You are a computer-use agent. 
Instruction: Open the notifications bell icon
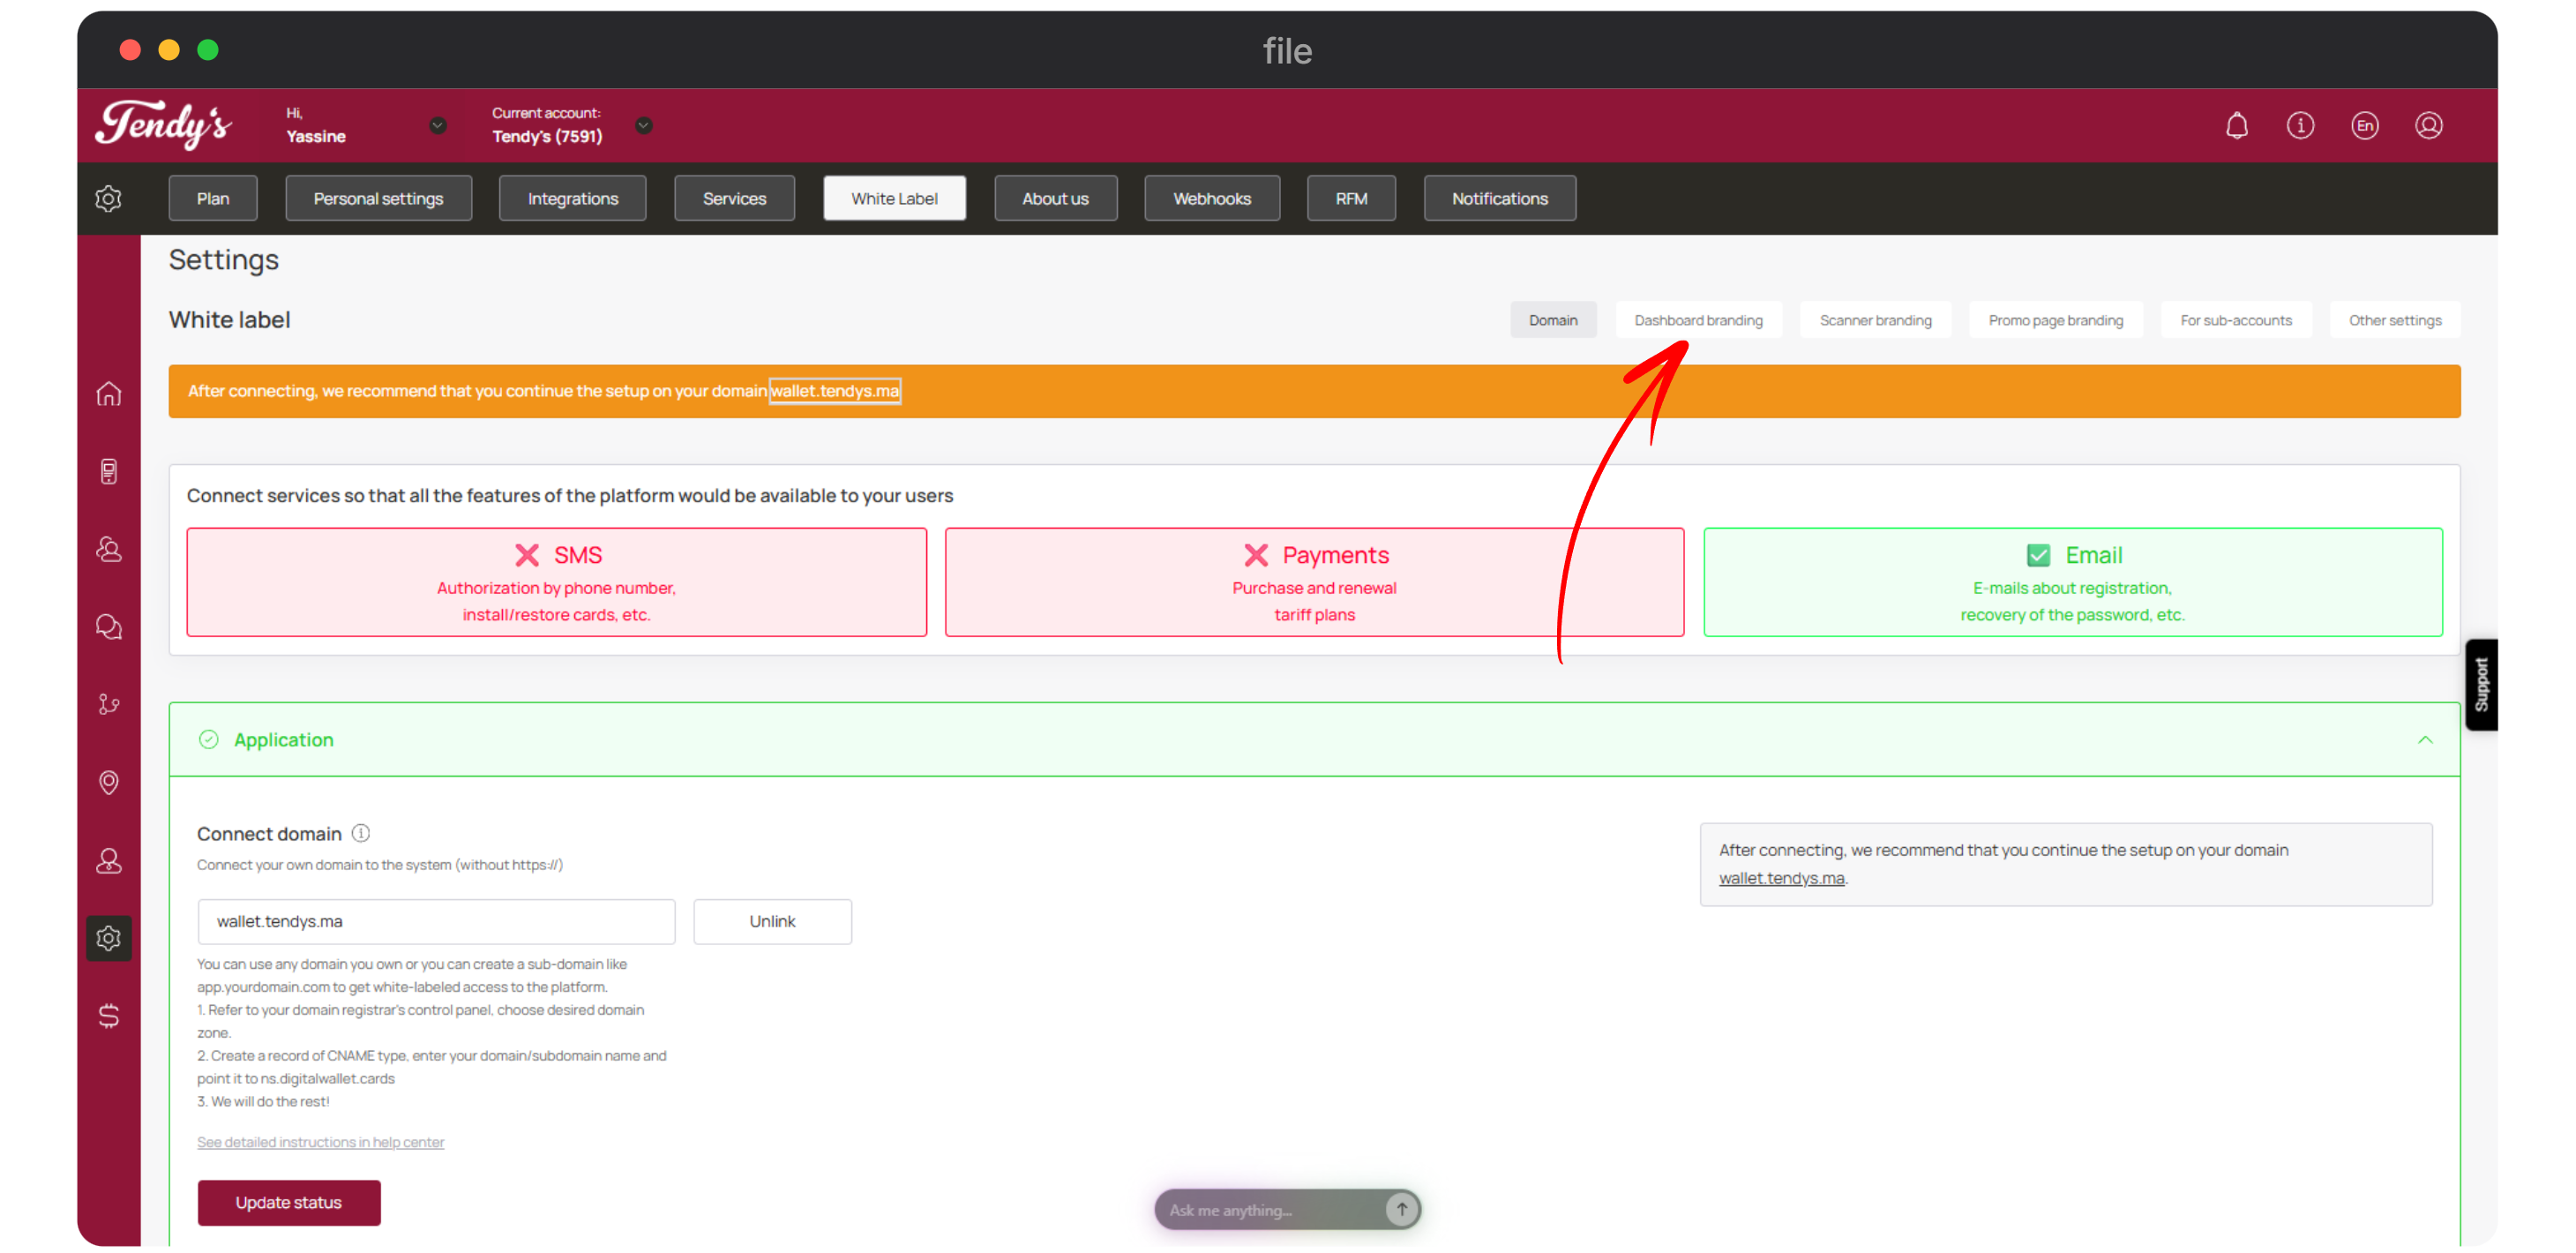[2236, 125]
